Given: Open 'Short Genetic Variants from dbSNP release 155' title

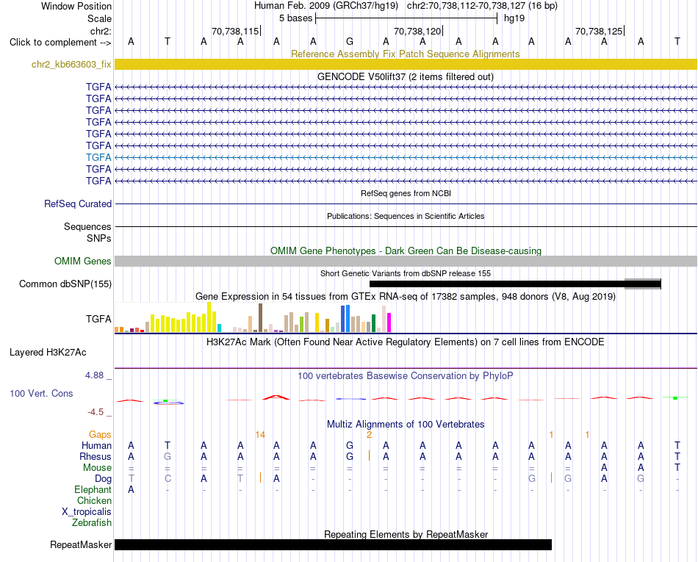Looking at the screenshot, I should [x=406, y=273].
